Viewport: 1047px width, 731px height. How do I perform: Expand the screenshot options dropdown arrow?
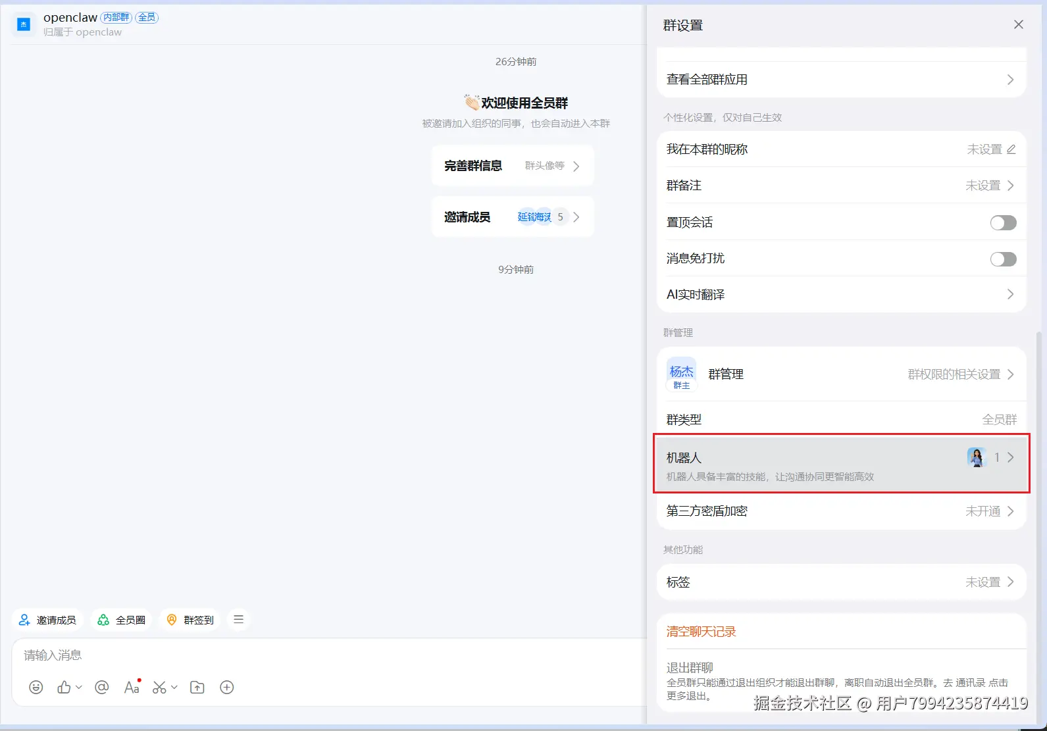coord(174,687)
